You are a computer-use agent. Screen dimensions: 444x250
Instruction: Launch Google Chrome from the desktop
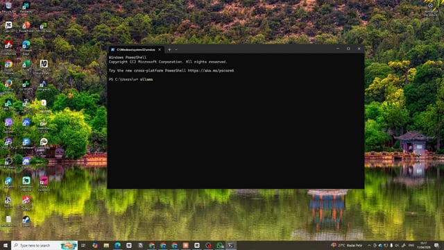pyautogui.click(x=8, y=67)
